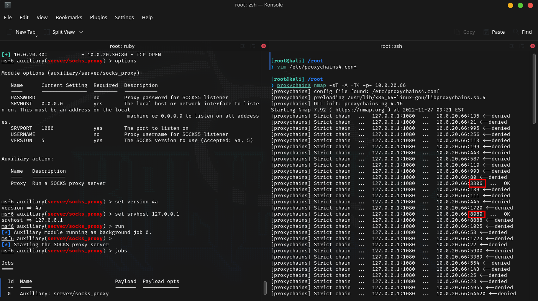The height and width of the screenshot is (301, 538).
Task: Click the 'preloading /usr/lib/x86_64-linux-gnu/libproxychains.so.4' line
Action: 378,98
